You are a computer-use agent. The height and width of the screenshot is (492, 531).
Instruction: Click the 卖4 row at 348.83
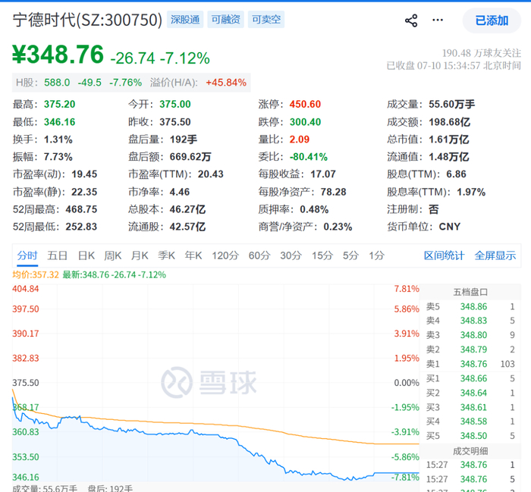(x=470, y=321)
